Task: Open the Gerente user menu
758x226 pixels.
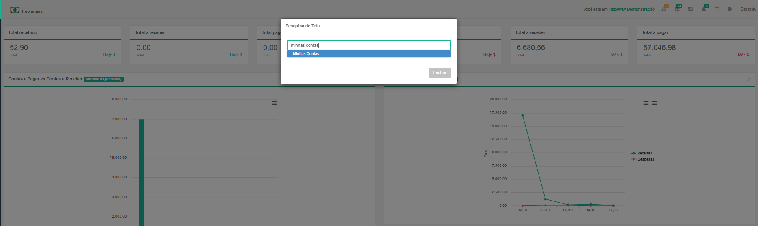Action: coord(748,9)
